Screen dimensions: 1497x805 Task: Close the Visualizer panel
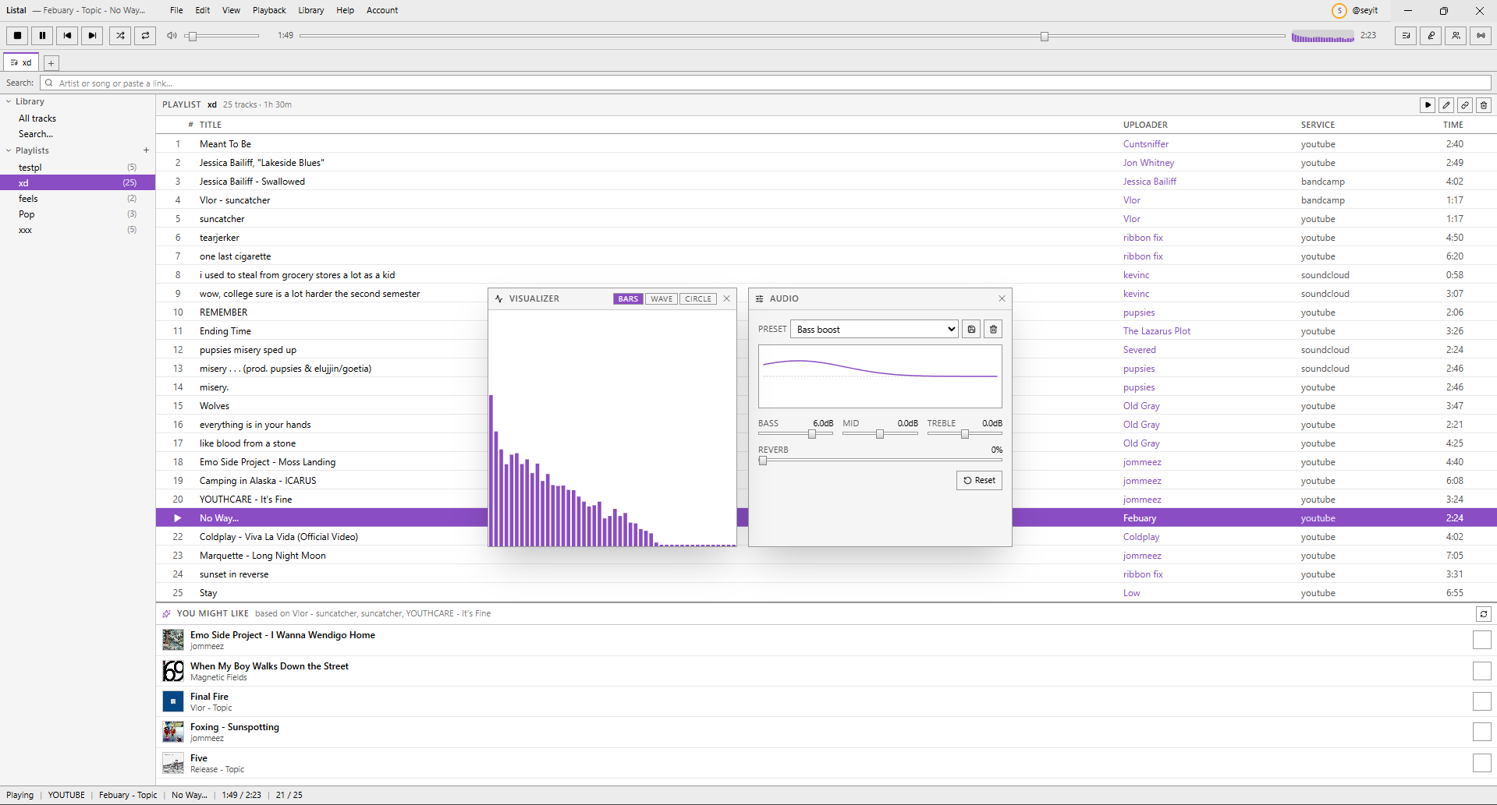726,298
